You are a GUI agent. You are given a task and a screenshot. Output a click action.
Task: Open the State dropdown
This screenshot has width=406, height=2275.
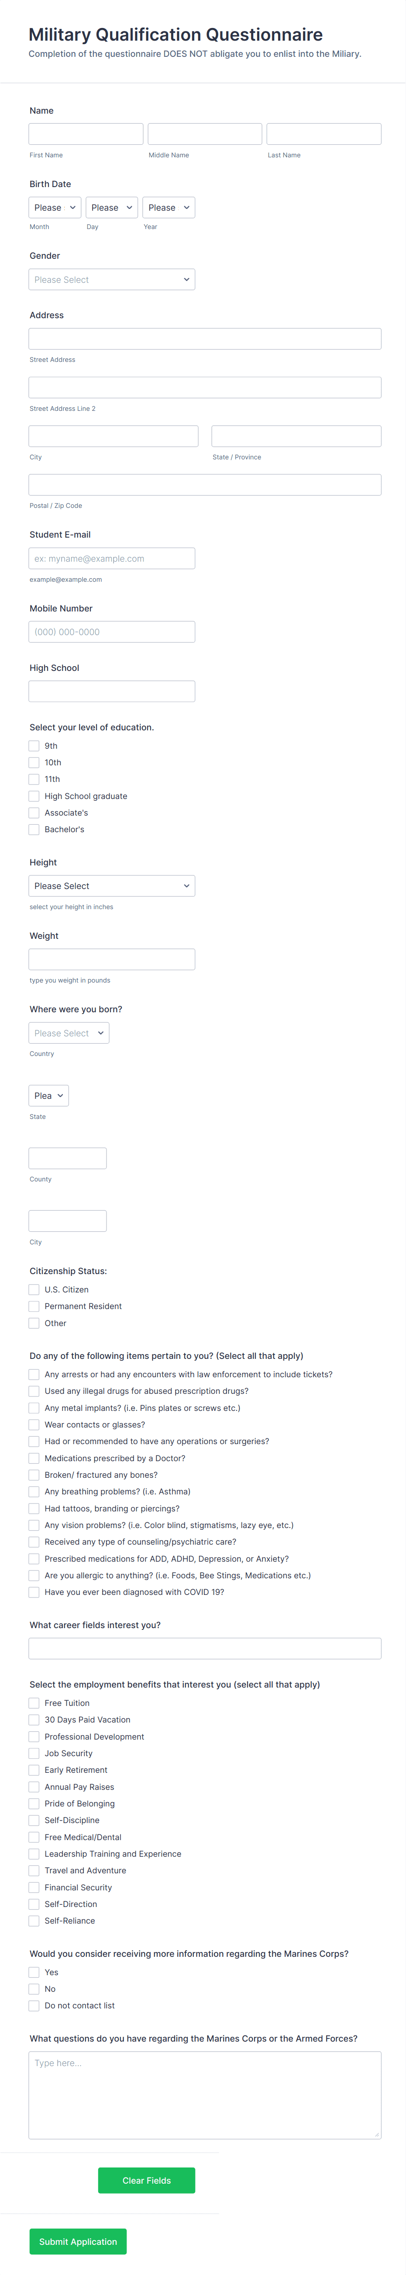point(48,1095)
